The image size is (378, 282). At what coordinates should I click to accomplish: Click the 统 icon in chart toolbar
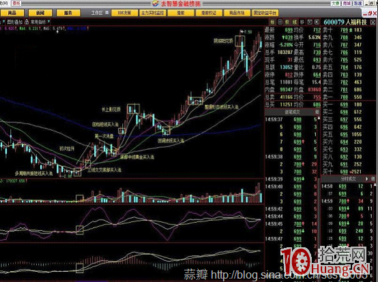point(295,22)
